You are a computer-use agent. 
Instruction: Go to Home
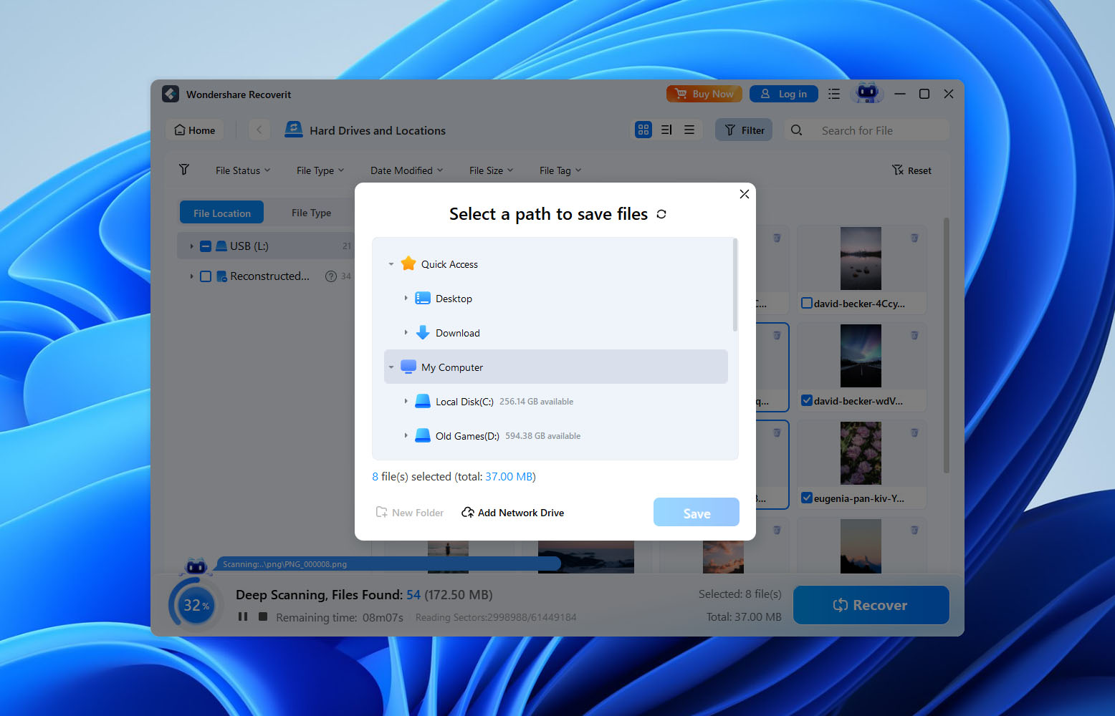point(195,130)
